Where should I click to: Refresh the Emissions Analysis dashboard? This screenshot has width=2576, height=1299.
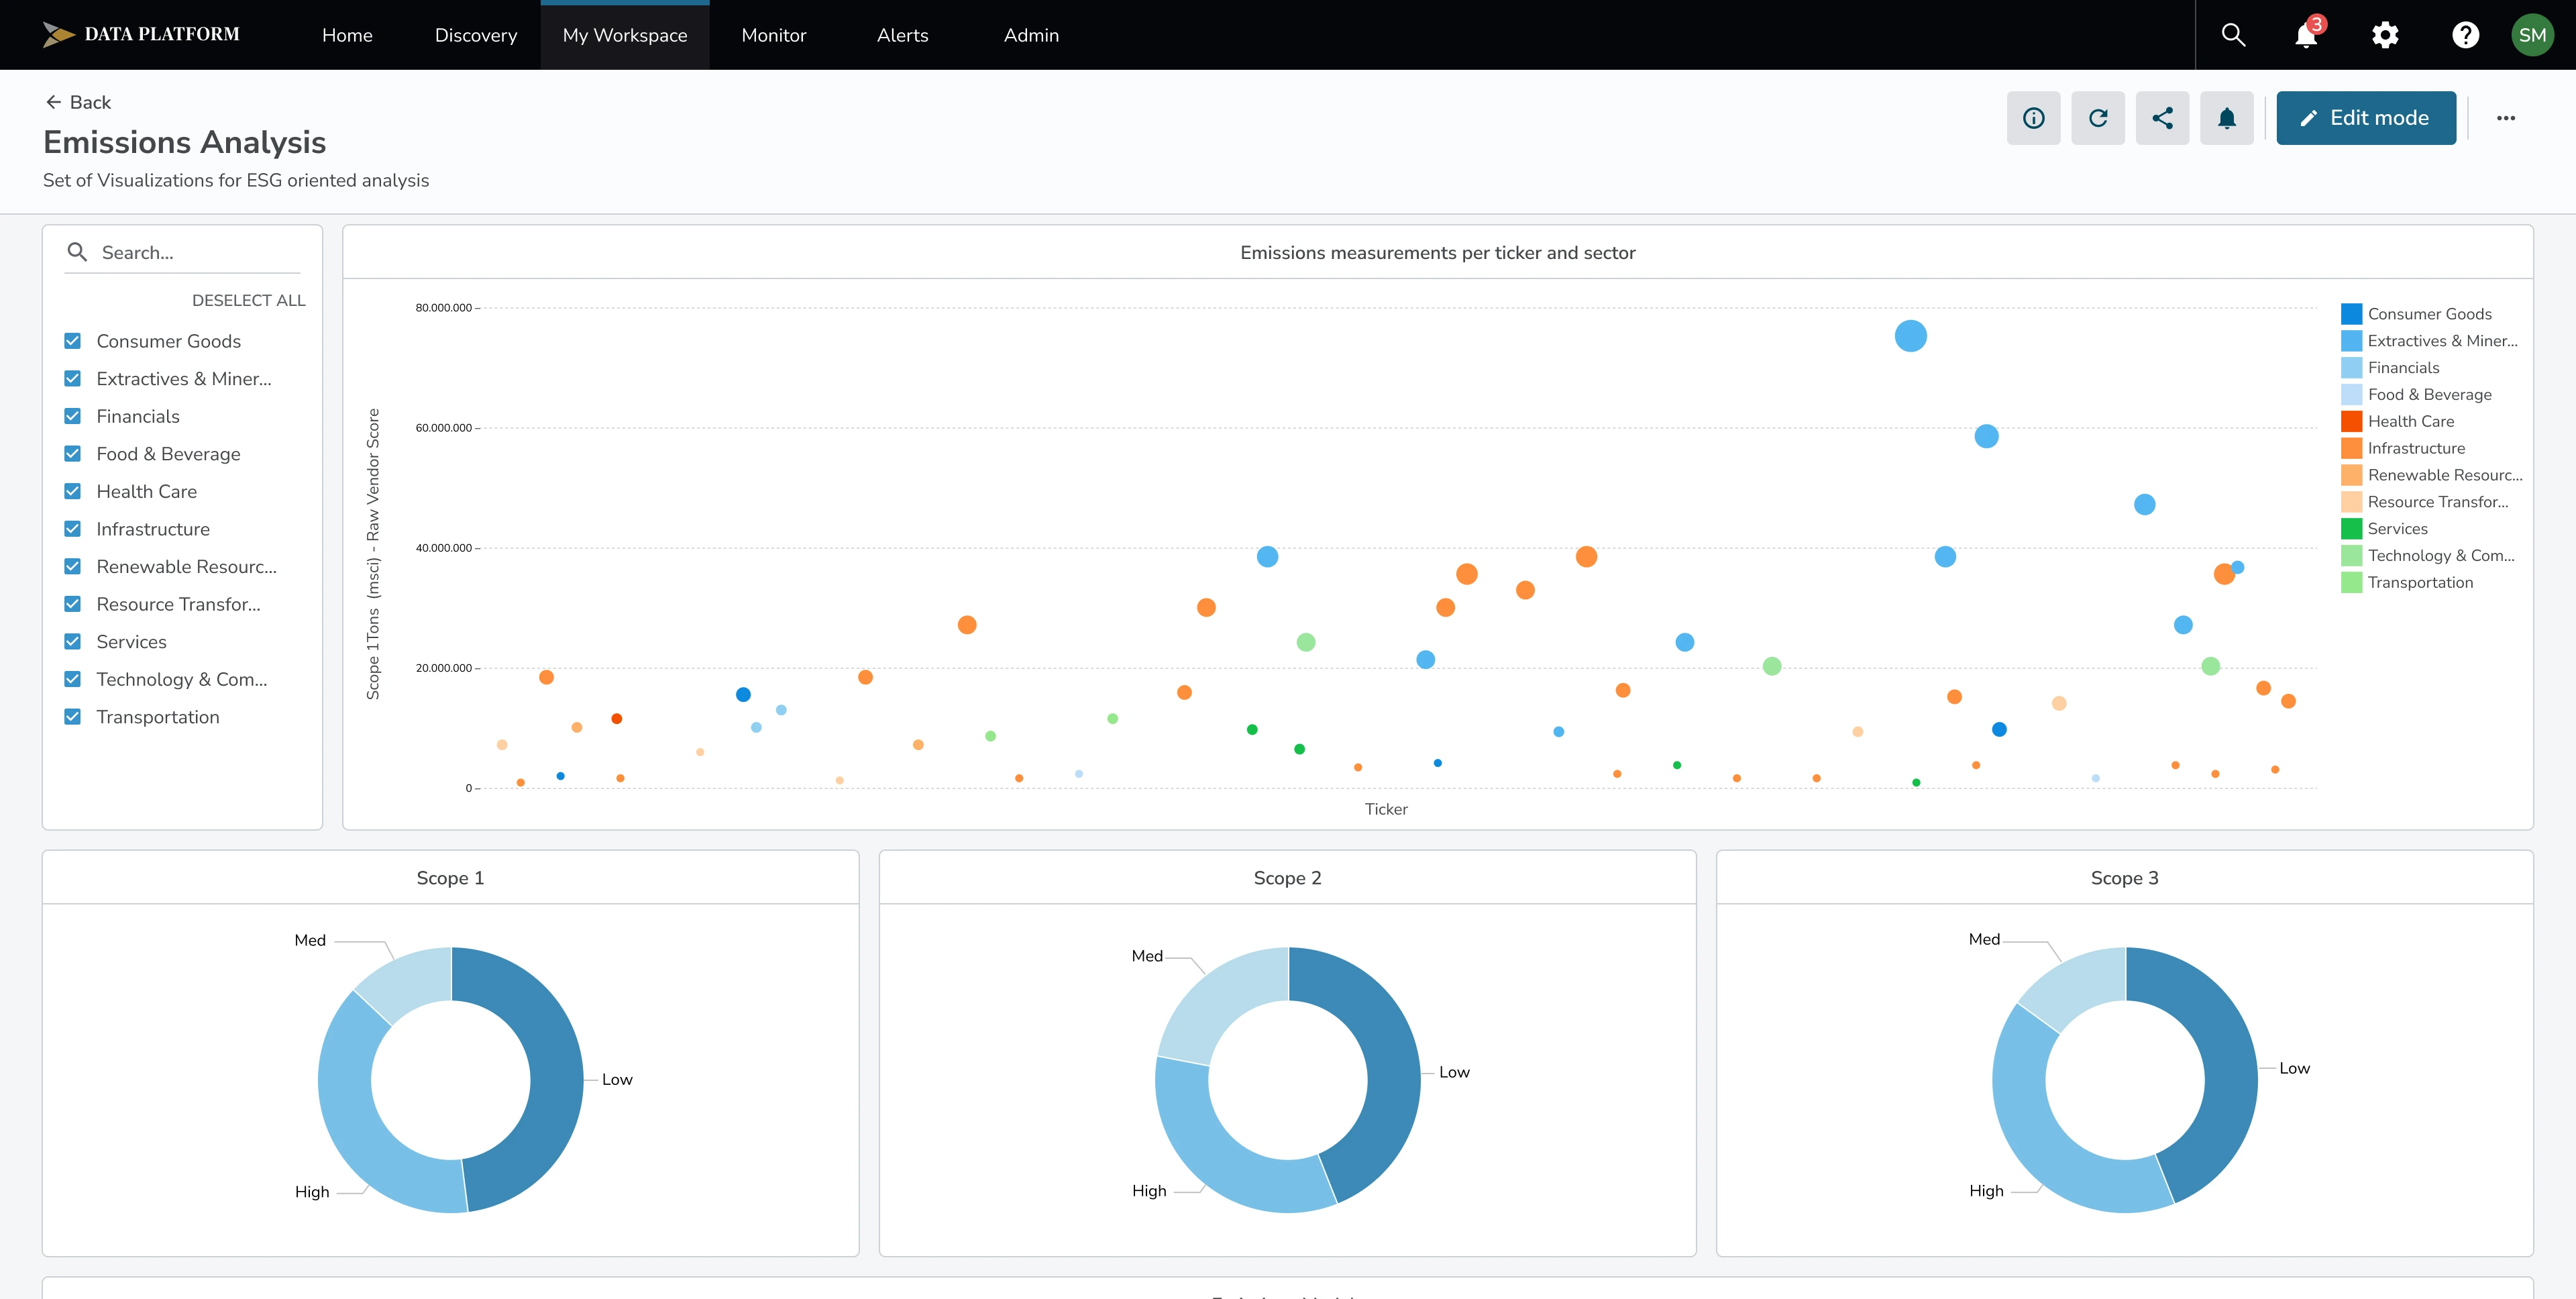tap(2098, 118)
